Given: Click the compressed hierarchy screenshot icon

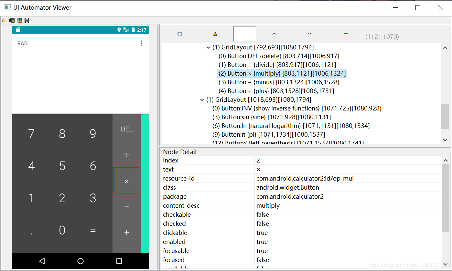Looking at the screenshot, I should pos(19,20).
